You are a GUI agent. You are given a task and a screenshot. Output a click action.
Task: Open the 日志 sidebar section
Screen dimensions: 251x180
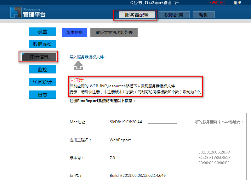click(x=43, y=95)
